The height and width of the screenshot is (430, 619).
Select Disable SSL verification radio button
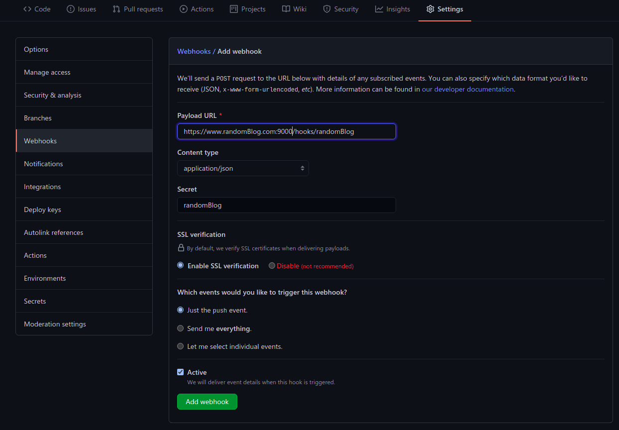click(272, 266)
